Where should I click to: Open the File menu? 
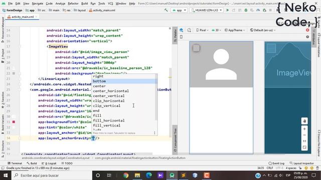pyautogui.click(x=10, y=3)
